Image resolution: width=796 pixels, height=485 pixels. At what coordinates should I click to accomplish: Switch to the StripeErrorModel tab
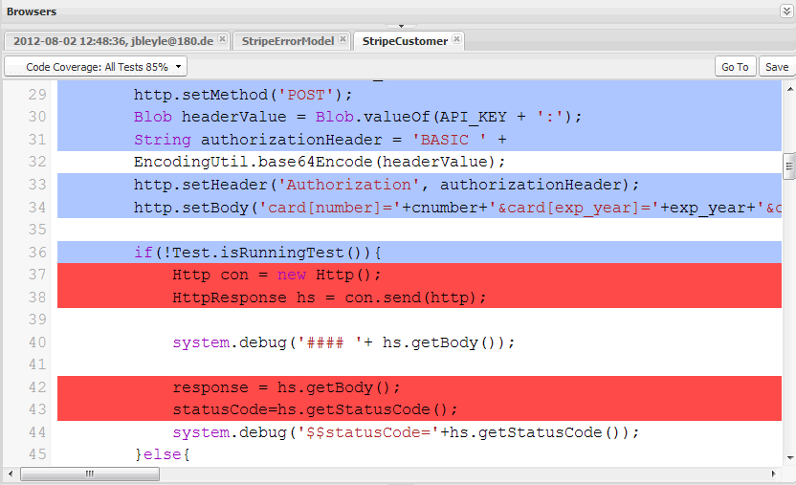point(287,41)
